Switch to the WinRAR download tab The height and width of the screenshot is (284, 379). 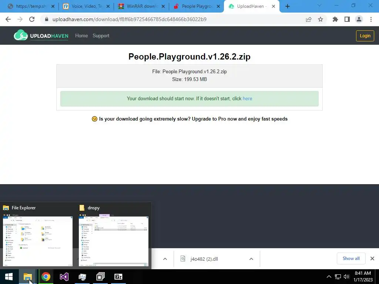[142, 6]
